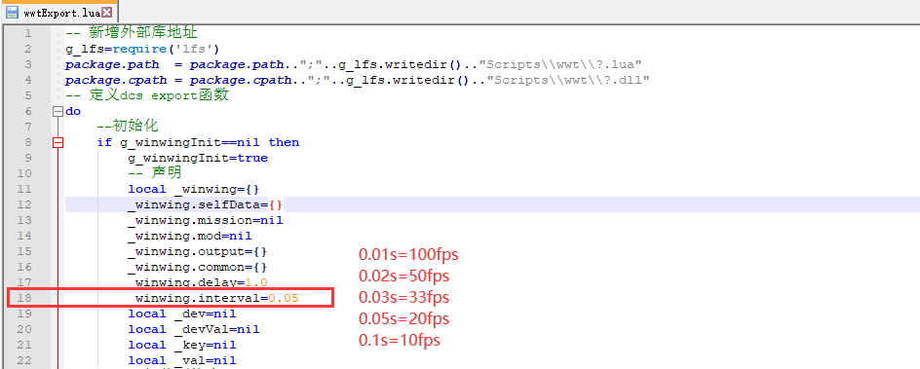Select the wwtExport.lua tab
The width and height of the screenshot is (920, 369).
58,12
